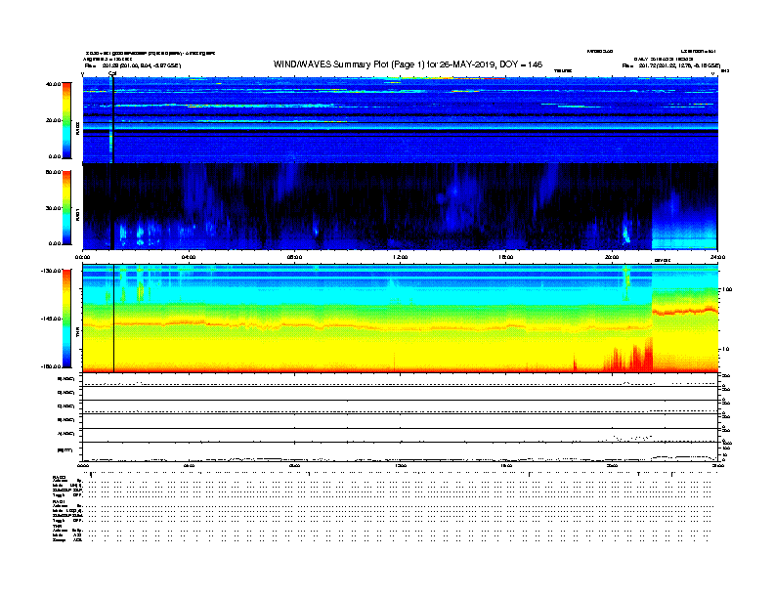The width and height of the screenshot is (774, 598).
Task: Click the RAD2 spectrogram panel
Action: 401,120
